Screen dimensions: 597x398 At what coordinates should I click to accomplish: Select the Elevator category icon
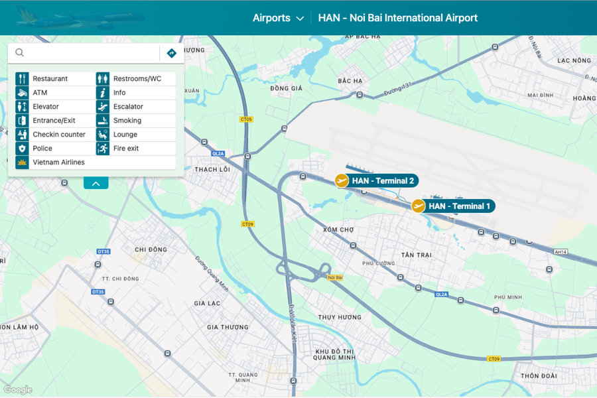(x=22, y=106)
